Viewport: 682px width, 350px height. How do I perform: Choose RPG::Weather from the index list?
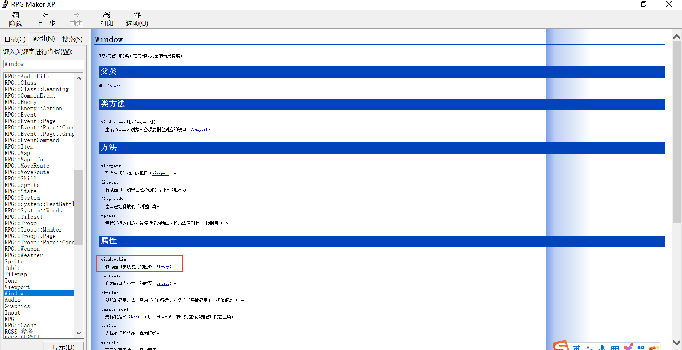[x=23, y=255]
